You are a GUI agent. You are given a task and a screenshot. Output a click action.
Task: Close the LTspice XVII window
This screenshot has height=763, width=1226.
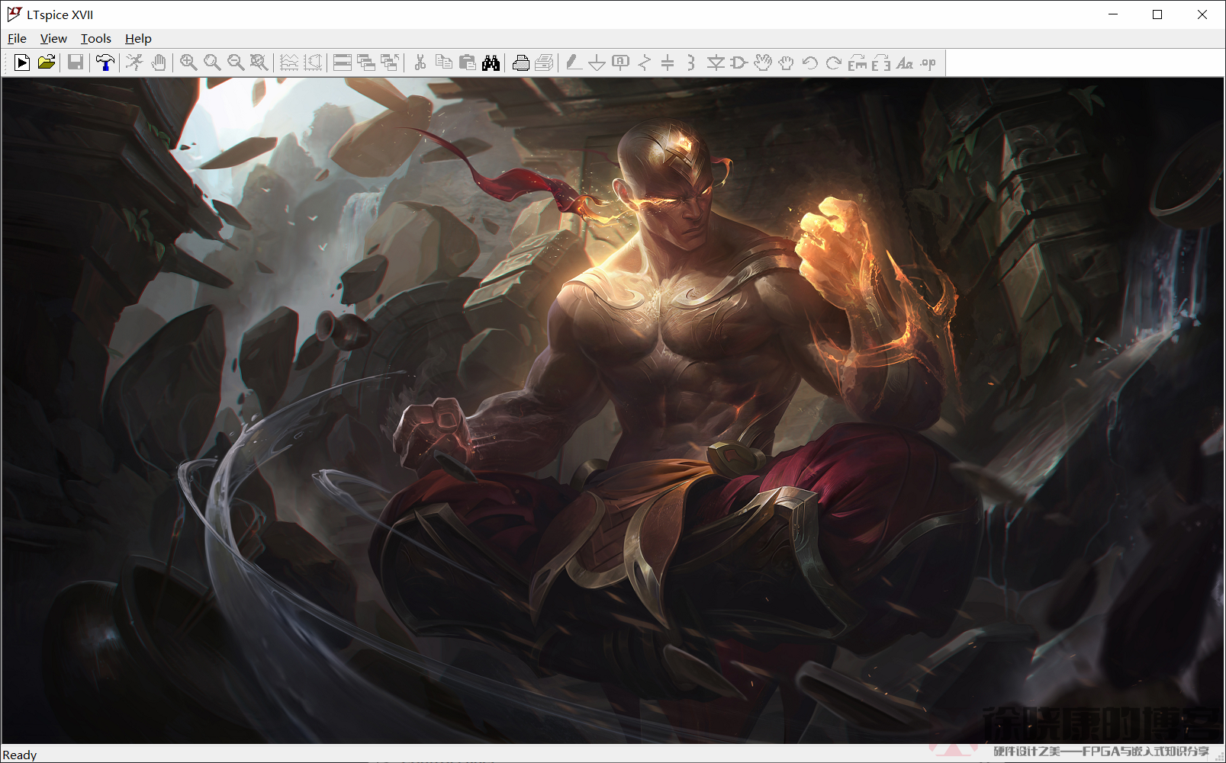pos(1202,14)
